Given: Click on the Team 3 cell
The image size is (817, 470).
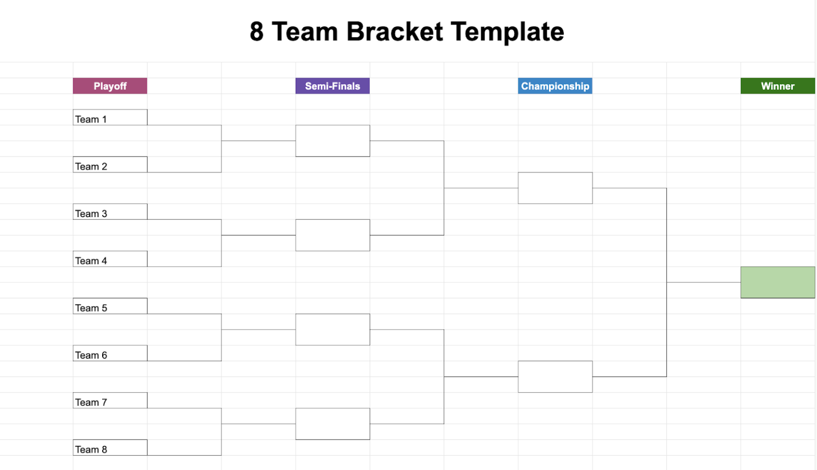Looking at the screenshot, I should (110, 212).
